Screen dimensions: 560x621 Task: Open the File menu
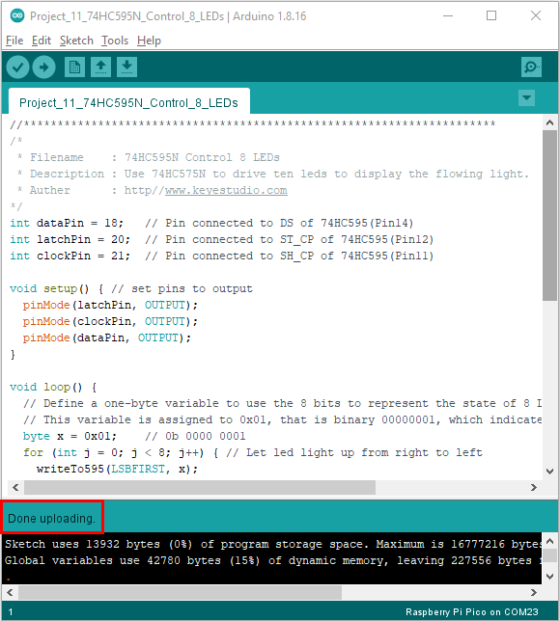[x=14, y=40]
